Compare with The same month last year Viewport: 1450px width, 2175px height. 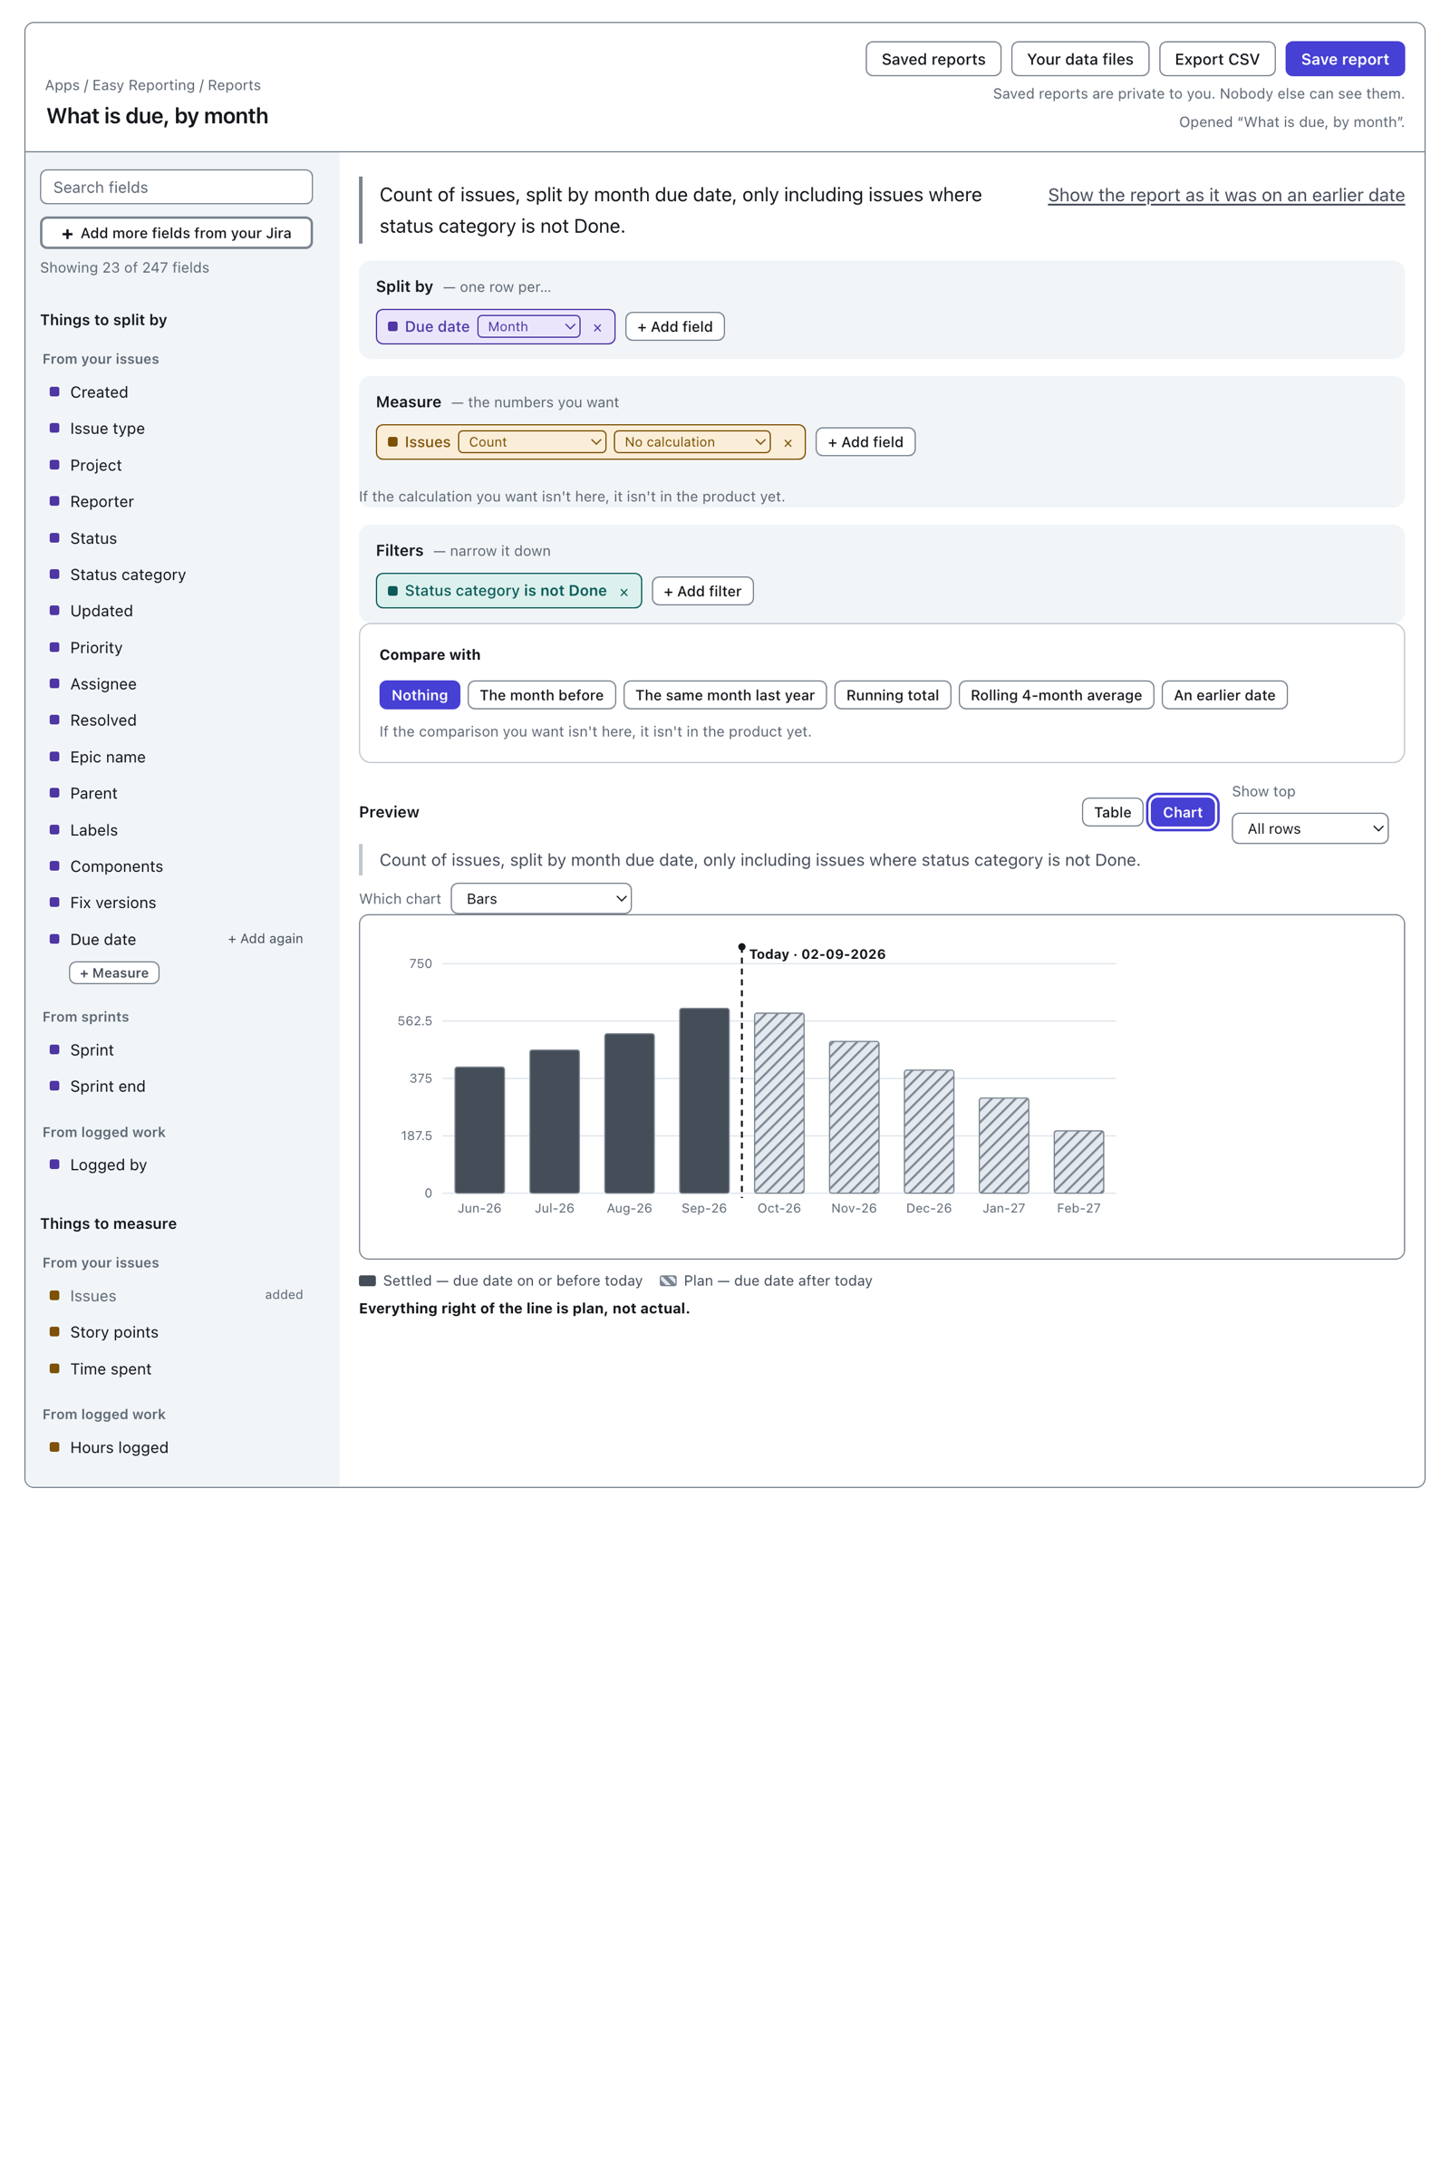pos(724,695)
